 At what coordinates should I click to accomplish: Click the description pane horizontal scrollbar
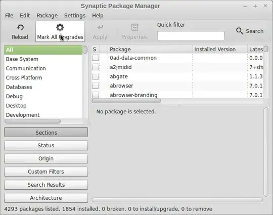[x=177, y=200]
